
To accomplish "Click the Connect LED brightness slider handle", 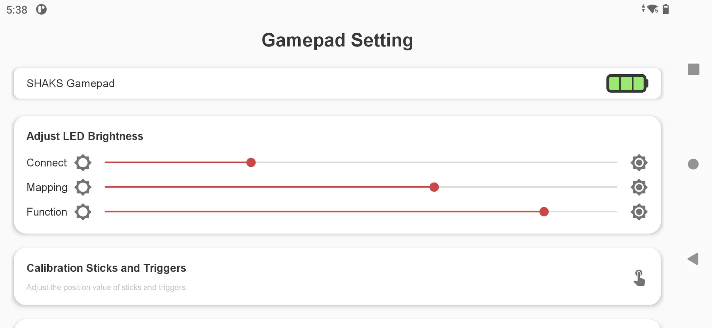I will coord(251,162).
